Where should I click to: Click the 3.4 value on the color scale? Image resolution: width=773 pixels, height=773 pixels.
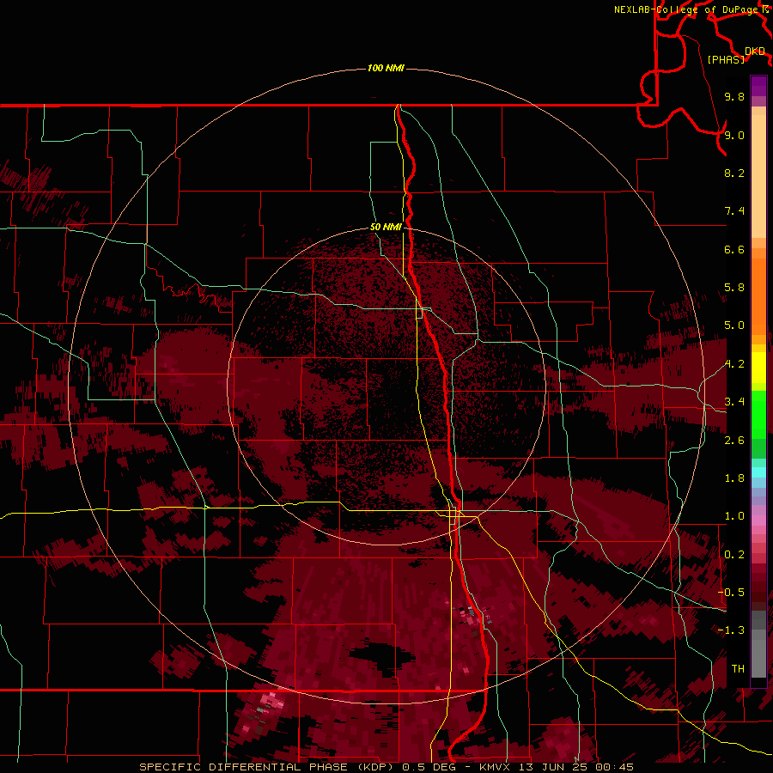[734, 402]
